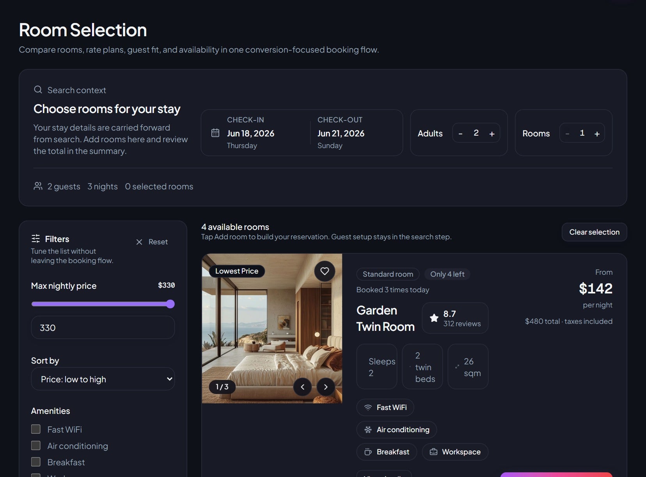Click the Reset filters button

tap(152, 242)
